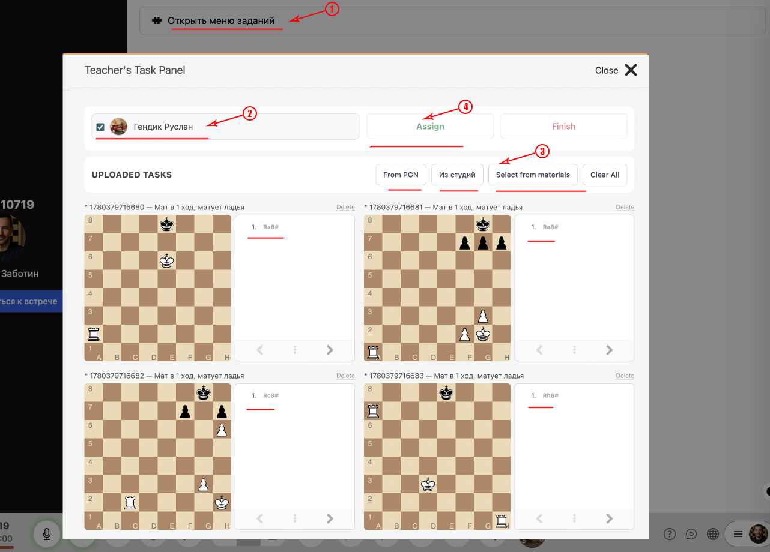Go to previous move in first Ra8# task
This screenshot has width=770, height=552.
coord(260,350)
